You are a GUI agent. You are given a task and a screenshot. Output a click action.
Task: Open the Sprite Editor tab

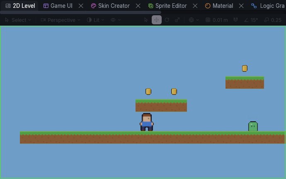coord(168,6)
